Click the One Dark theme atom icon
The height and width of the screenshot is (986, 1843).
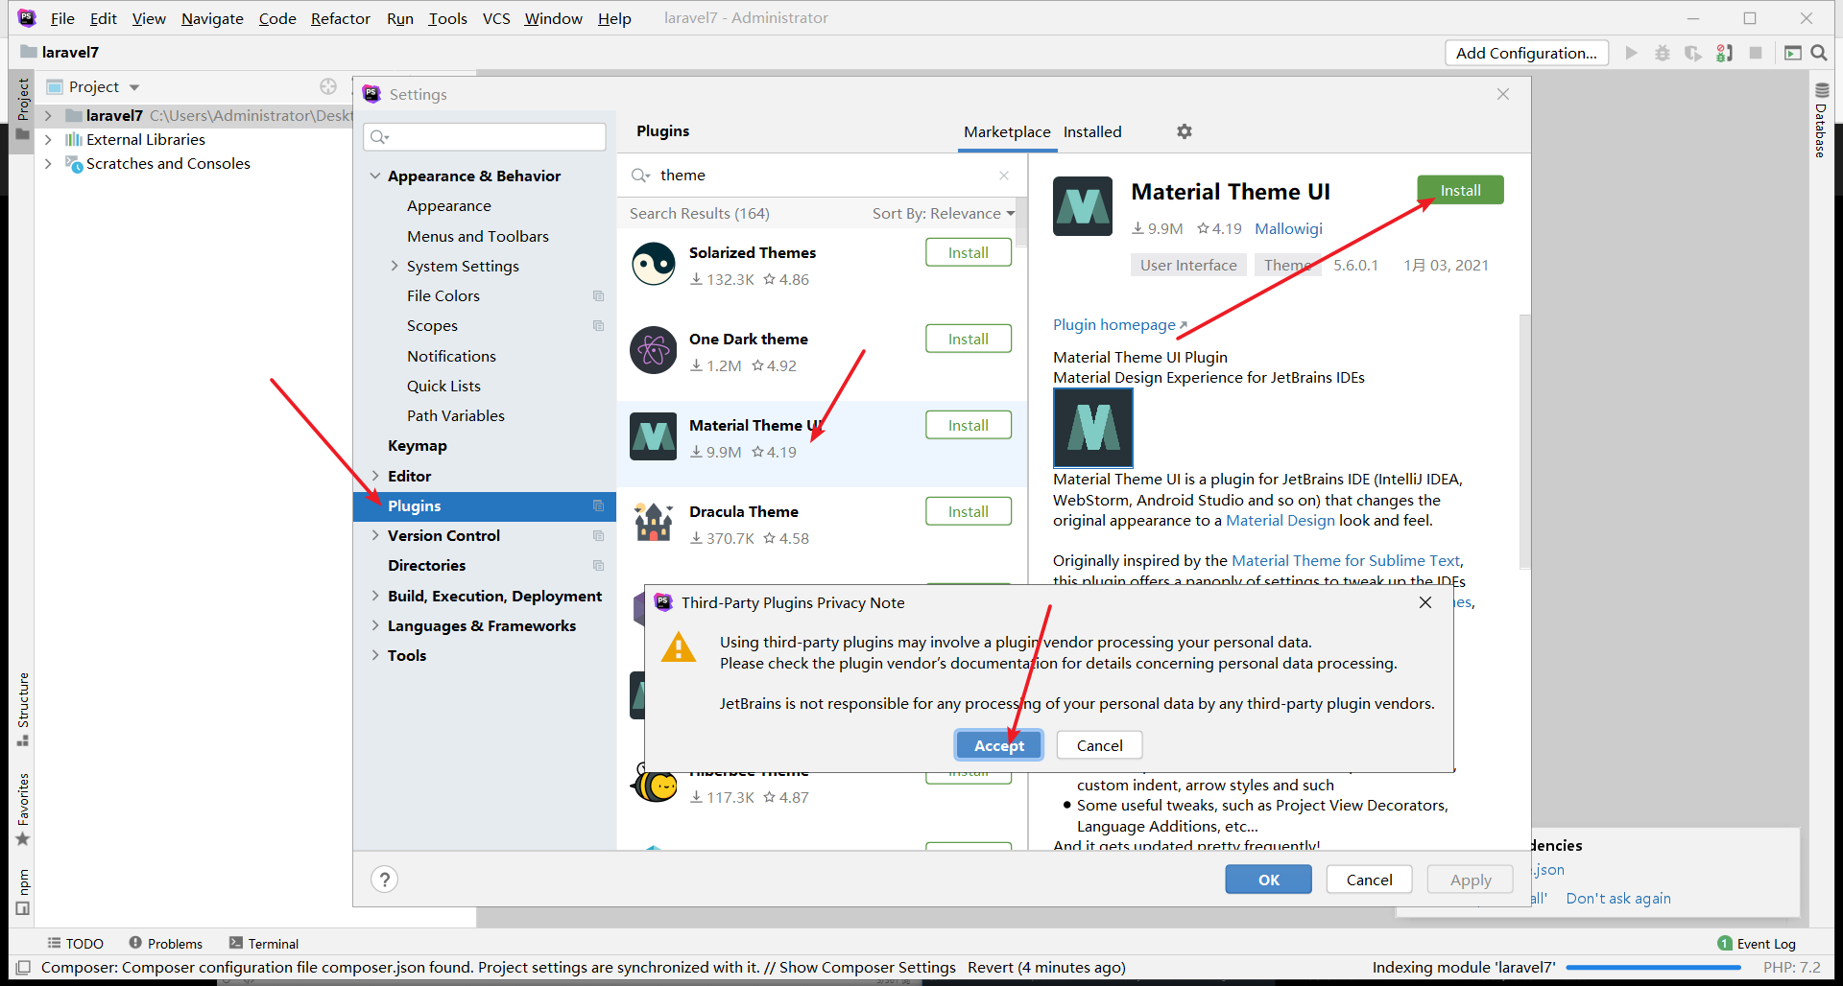[x=654, y=350]
